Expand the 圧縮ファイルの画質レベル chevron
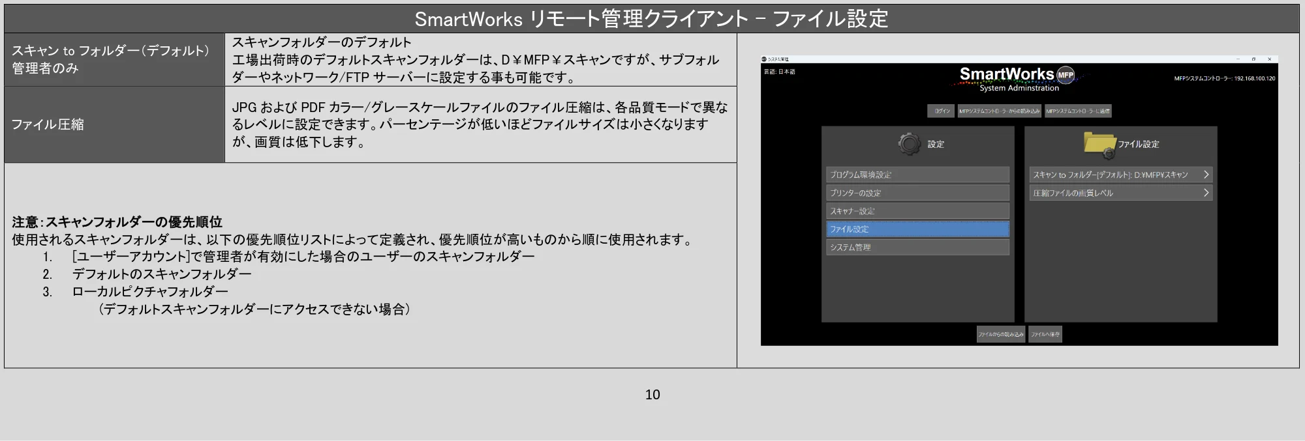The width and height of the screenshot is (1305, 441). pyautogui.click(x=1206, y=193)
